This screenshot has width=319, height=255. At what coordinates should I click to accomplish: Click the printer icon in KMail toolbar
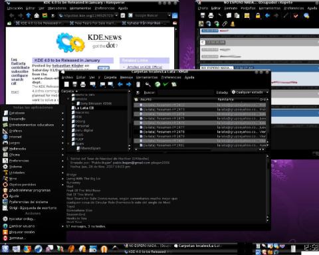(83, 84)
